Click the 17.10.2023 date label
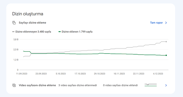Screen dimensions: 183x97 click(x=80, y=74)
